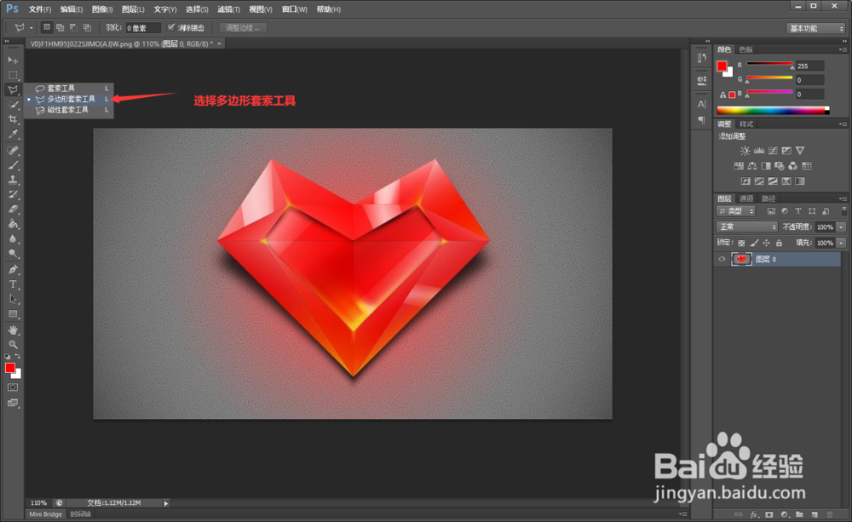Image resolution: width=852 pixels, height=522 pixels.
Task: Hide 图层 0 using eye icon
Action: (722, 259)
